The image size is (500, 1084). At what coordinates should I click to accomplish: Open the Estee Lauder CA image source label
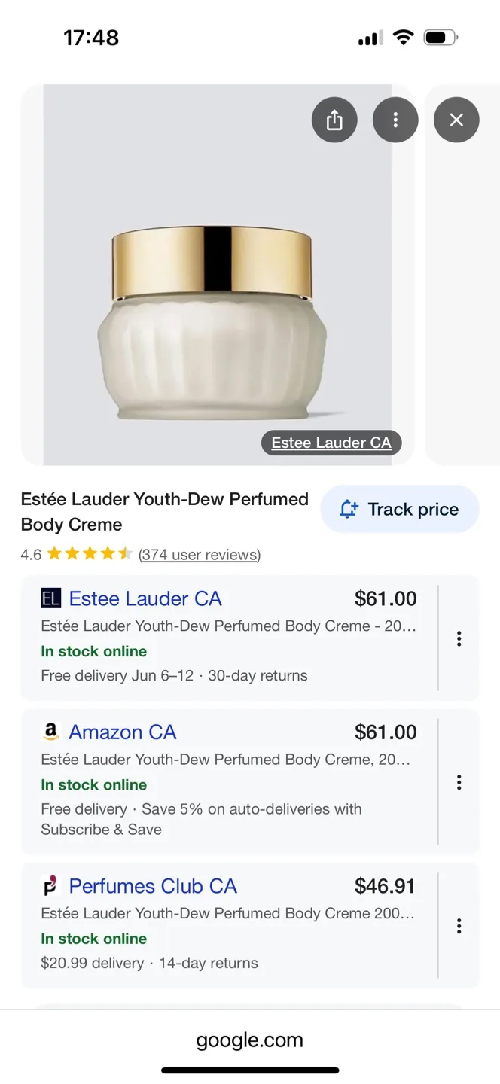click(331, 443)
